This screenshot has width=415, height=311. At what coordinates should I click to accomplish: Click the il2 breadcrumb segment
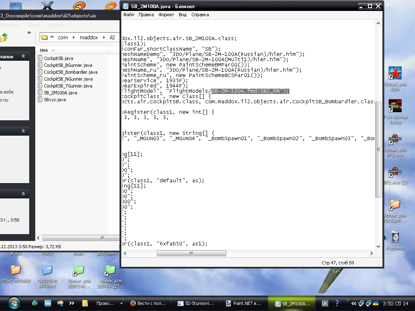pos(113,38)
